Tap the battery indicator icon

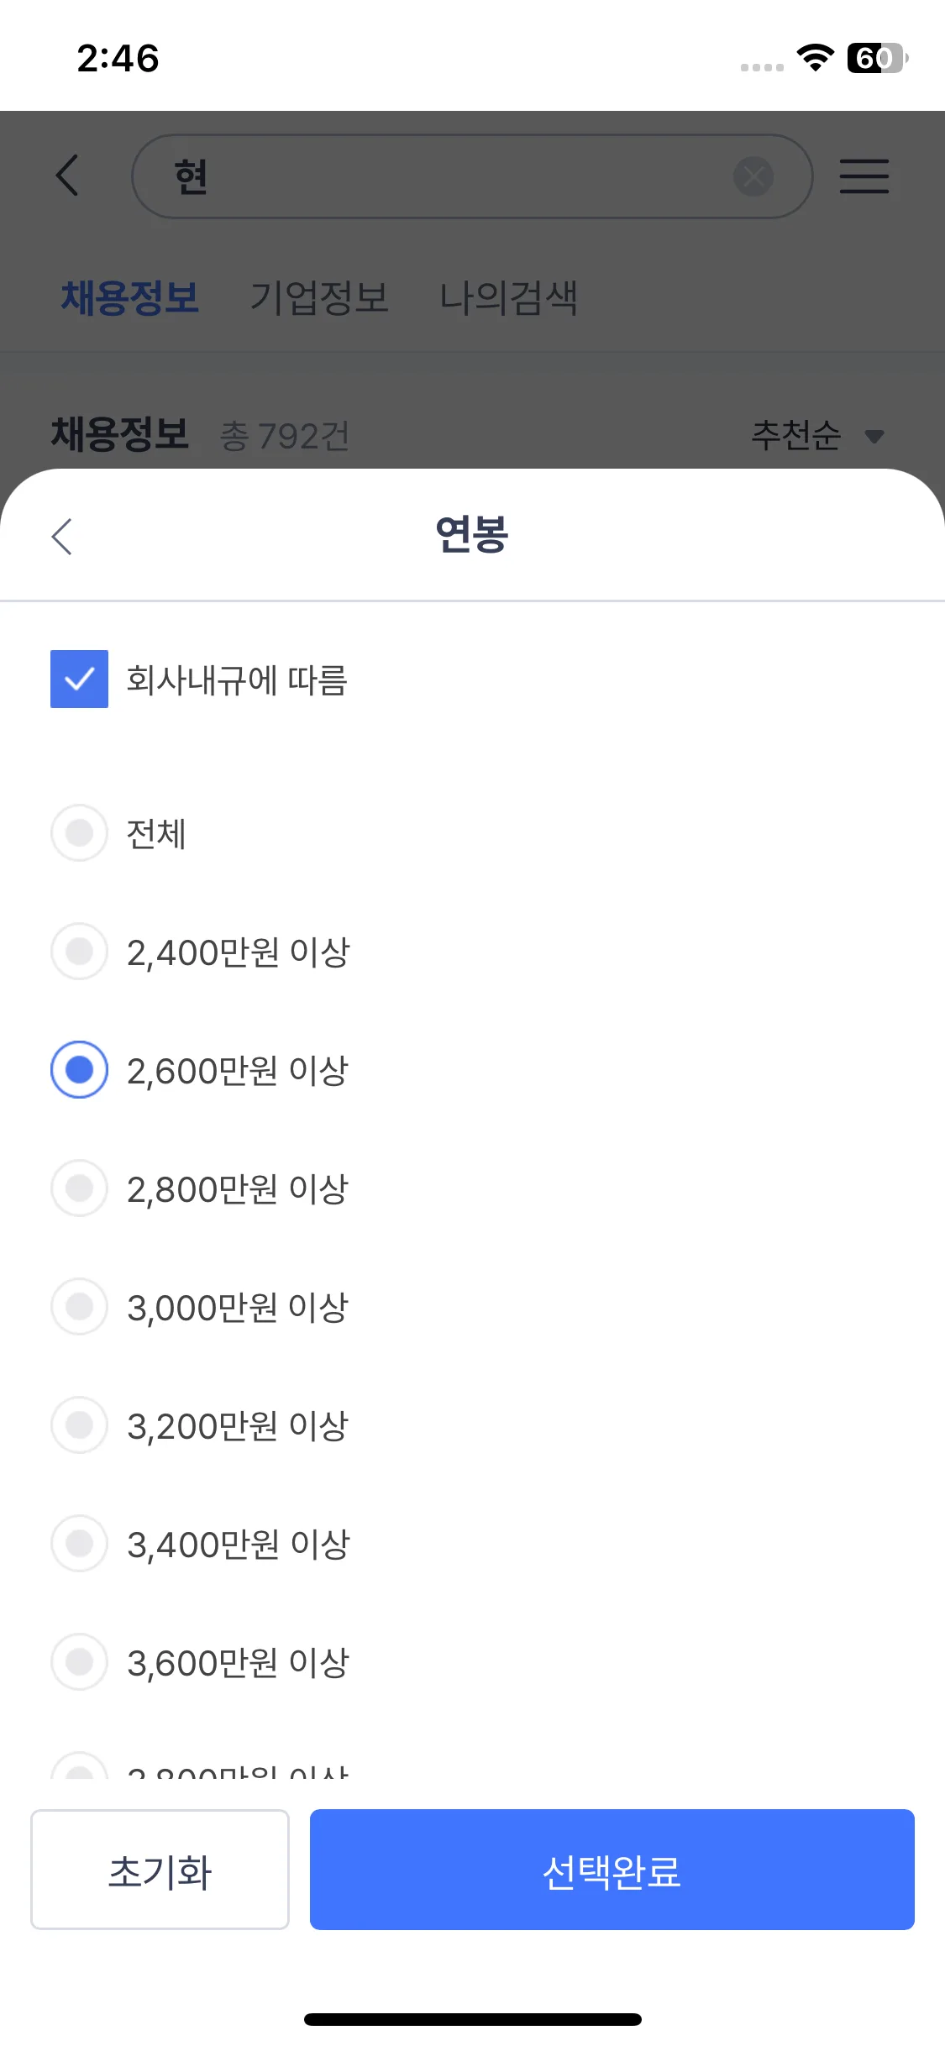click(x=877, y=58)
